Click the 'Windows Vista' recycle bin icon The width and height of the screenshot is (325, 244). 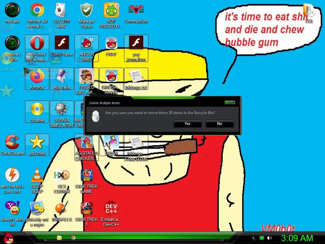click(12, 49)
